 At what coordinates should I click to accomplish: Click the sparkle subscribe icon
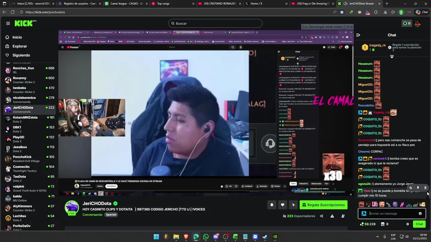point(293,205)
